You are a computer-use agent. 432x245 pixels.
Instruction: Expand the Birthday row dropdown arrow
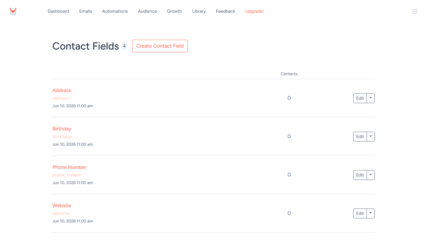[371, 137]
